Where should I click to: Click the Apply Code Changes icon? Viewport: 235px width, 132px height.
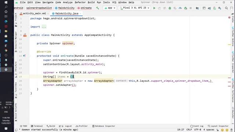click(x=164, y=8)
